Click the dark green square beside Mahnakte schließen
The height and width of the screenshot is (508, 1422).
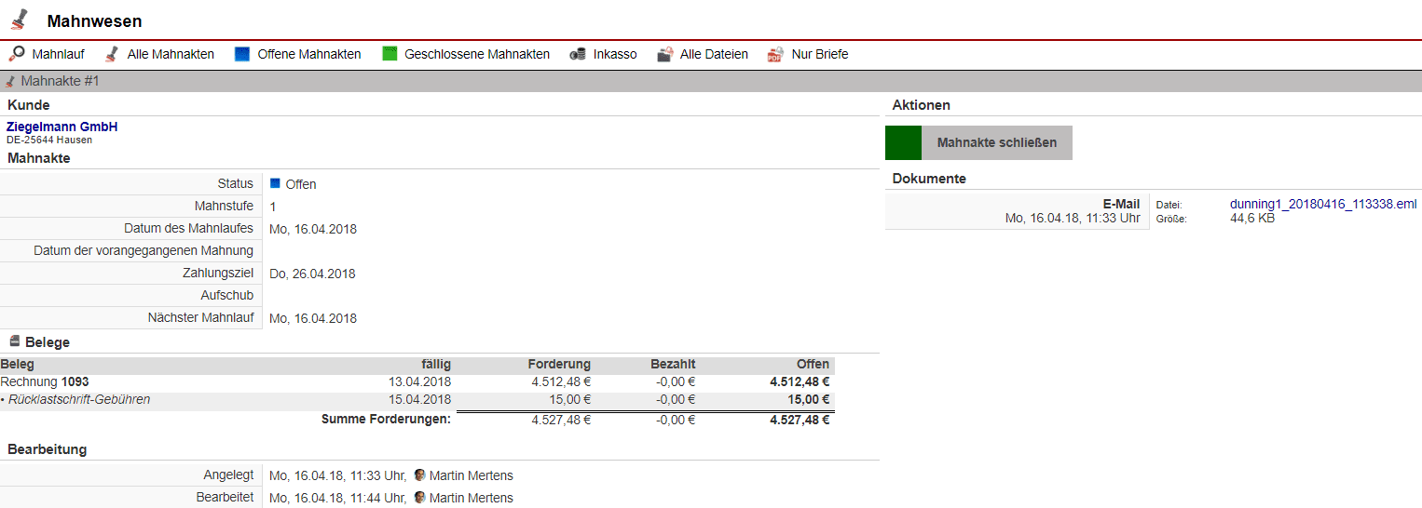coord(903,142)
